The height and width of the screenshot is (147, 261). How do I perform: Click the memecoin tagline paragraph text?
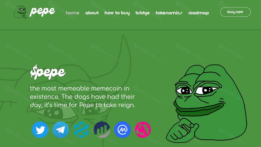(x=83, y=96)
